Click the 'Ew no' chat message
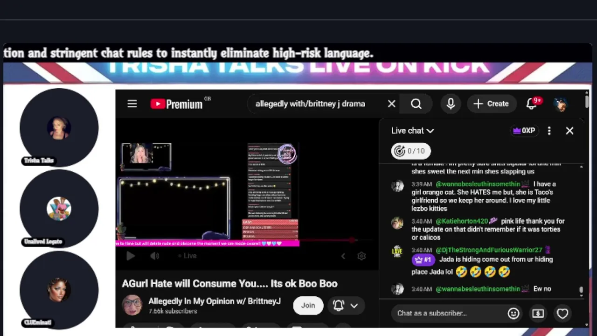The image size is (597, 336). (x=542, y=289)
